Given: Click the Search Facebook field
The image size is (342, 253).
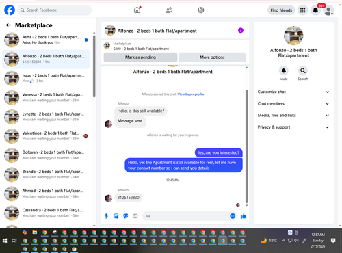Looking at the screenshot, I should (55, 10).
